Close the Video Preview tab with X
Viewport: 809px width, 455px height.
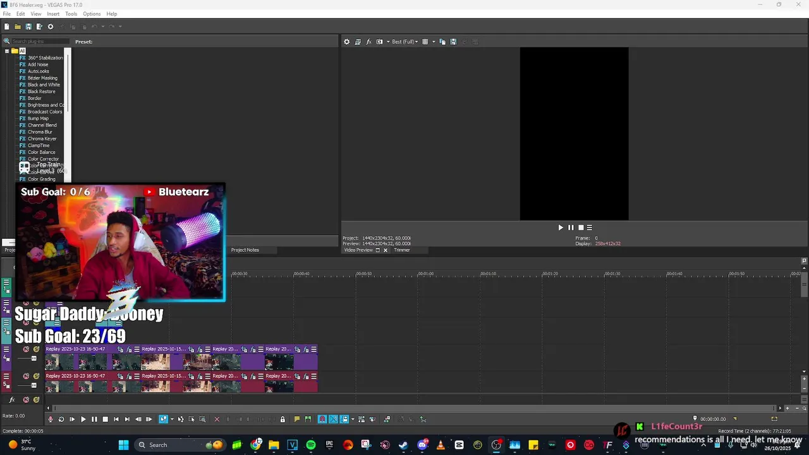click(x=385, y=250)
